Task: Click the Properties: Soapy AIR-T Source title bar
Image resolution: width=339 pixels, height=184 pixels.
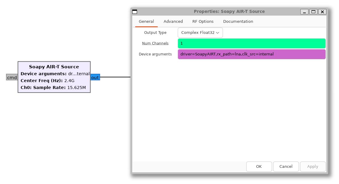Action: [x=229, y=11]
